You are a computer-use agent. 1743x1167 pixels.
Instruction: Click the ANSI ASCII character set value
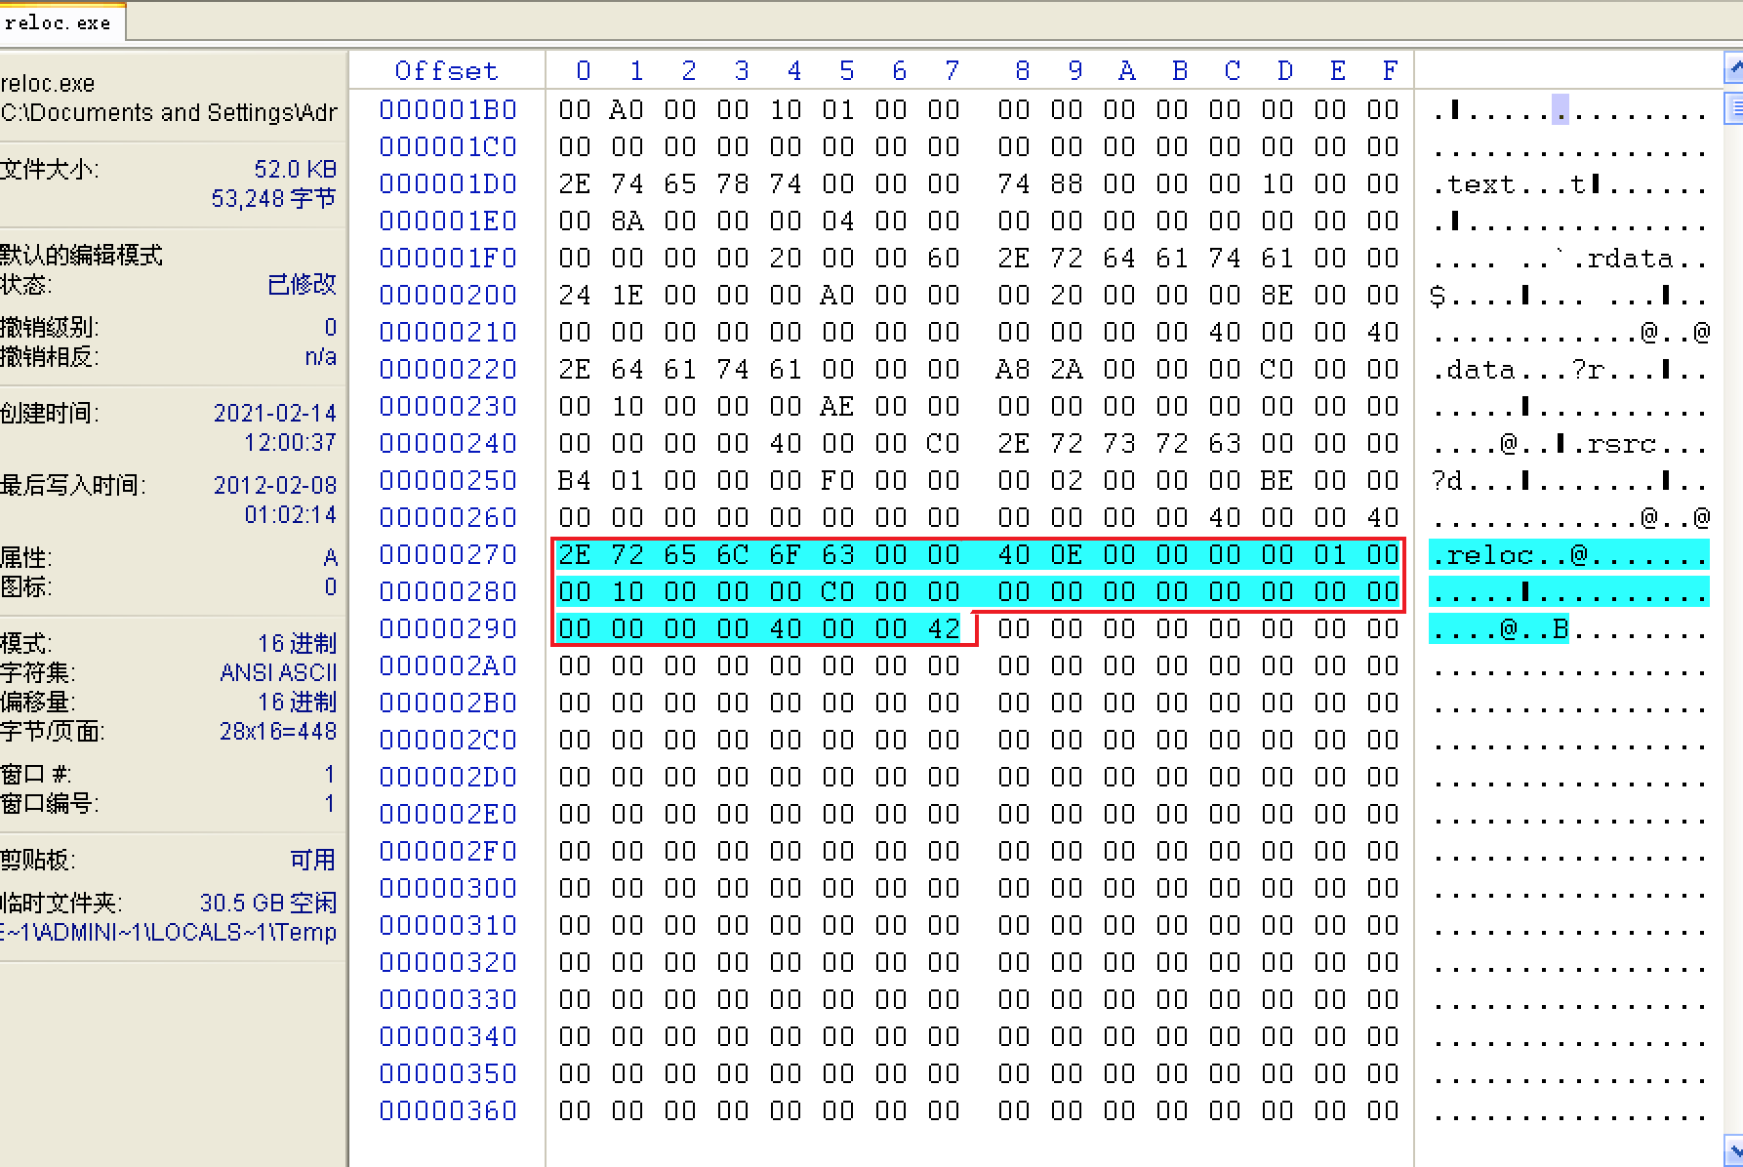click(x=278, y=672)
